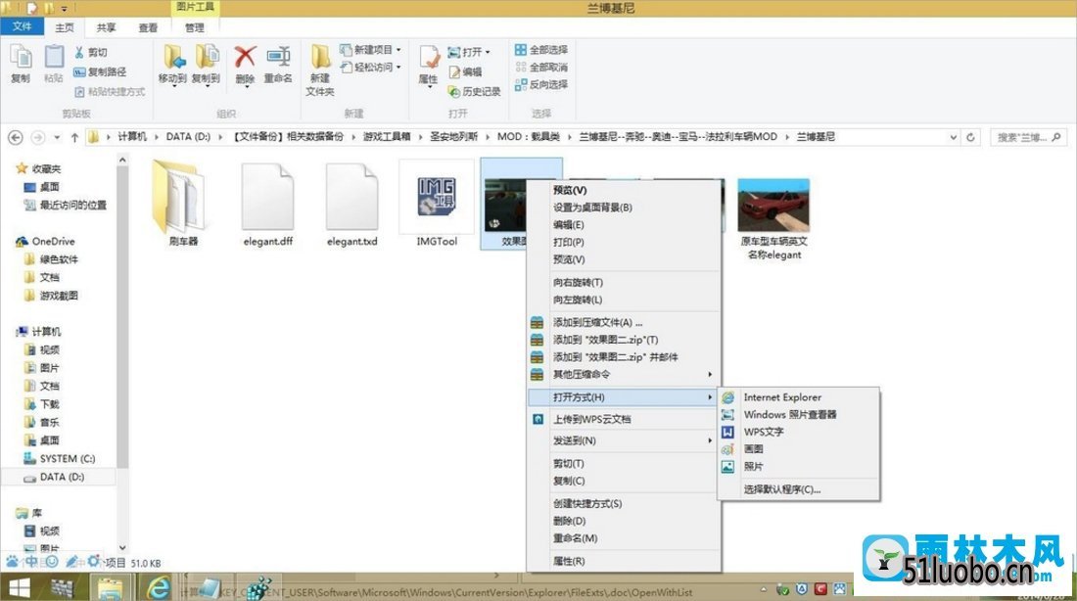
Task: Click the address bar Refresh icon
Action: (x=970, y=137)
